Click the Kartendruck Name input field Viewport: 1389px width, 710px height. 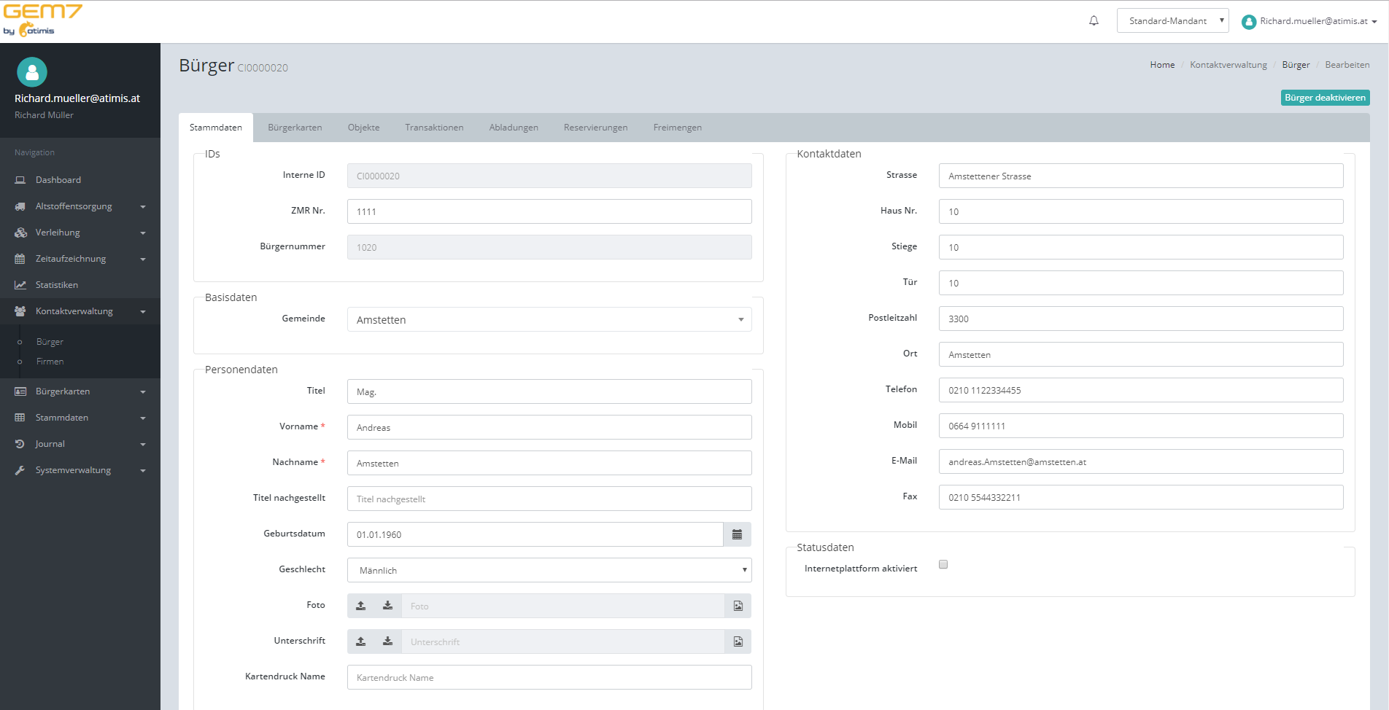pyautogui.click(x=549, y=677)
